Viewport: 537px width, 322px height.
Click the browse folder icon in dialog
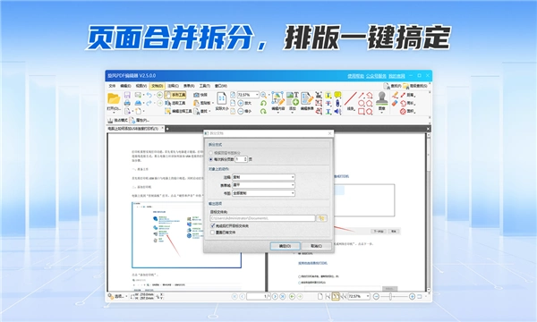click(x=321, y=218)
